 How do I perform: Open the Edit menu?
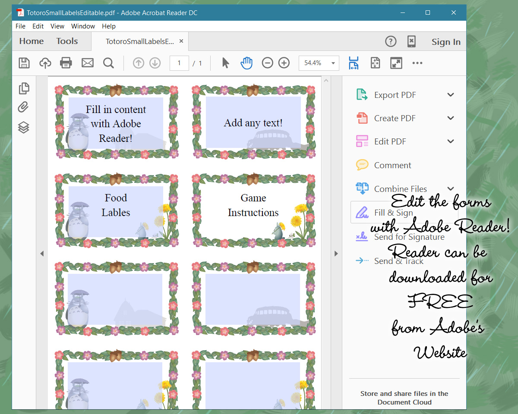38,26
